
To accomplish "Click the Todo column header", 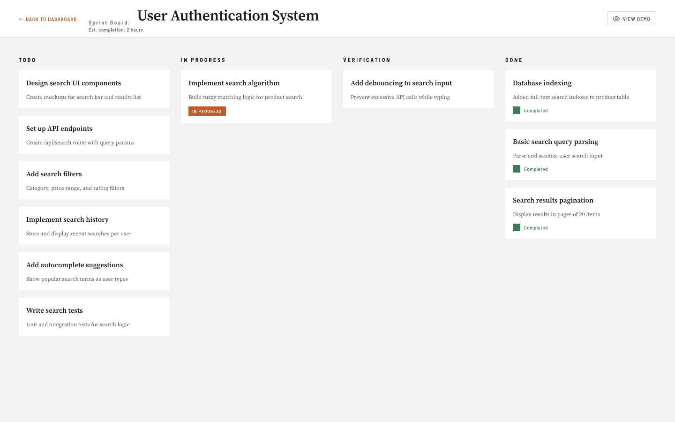I will pyautogui.click(x=27, y=60).
